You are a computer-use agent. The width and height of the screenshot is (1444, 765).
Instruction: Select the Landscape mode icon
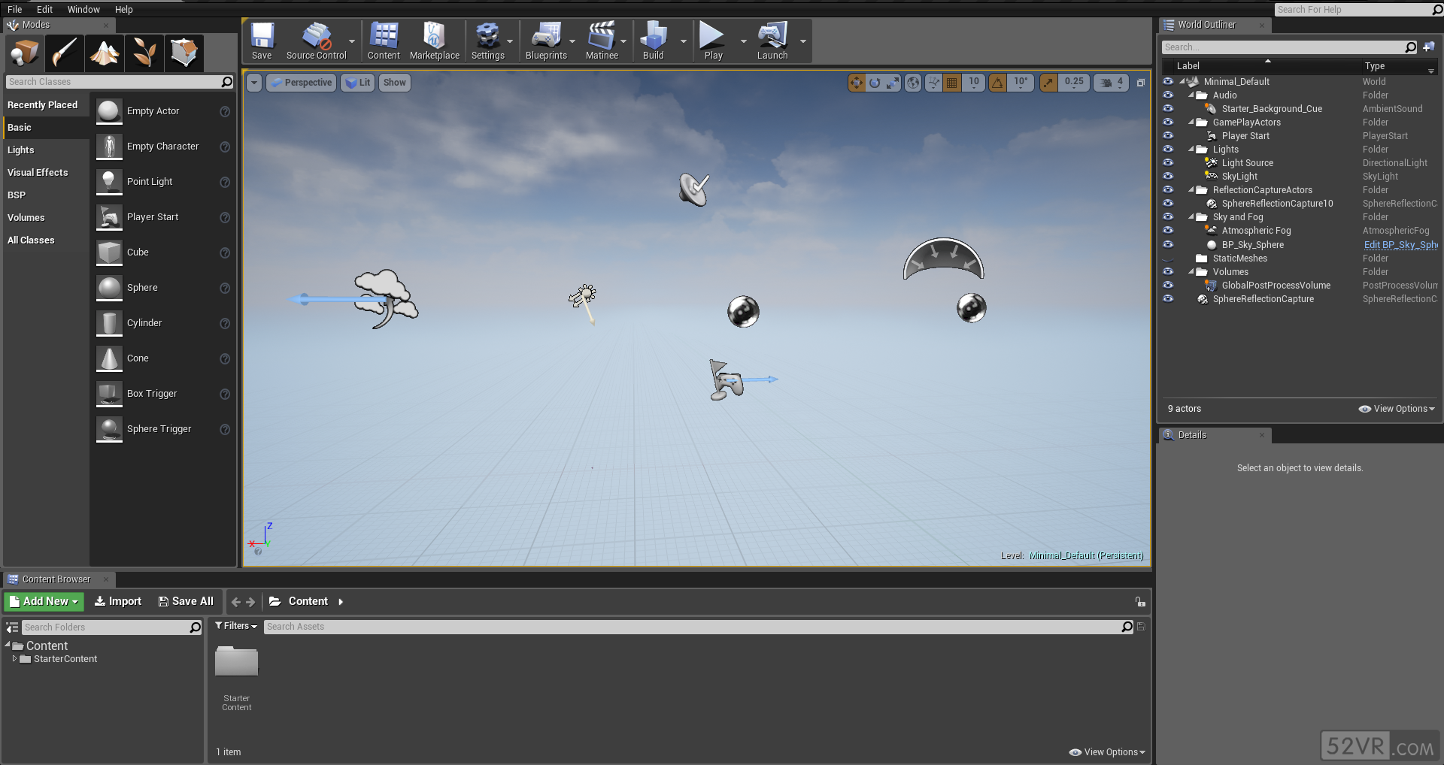point(105,53)
